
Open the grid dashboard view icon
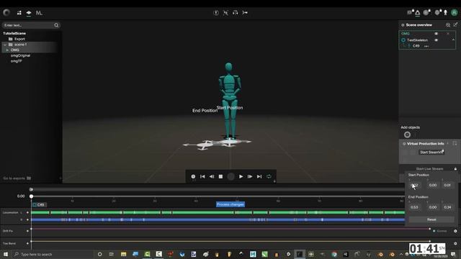(19, 13)
